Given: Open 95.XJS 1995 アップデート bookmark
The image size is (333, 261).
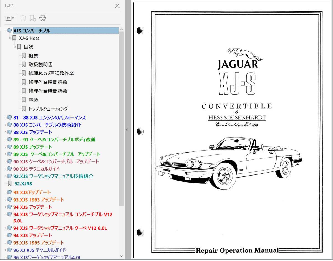Looking at the screenshot, I should (39, 243).
